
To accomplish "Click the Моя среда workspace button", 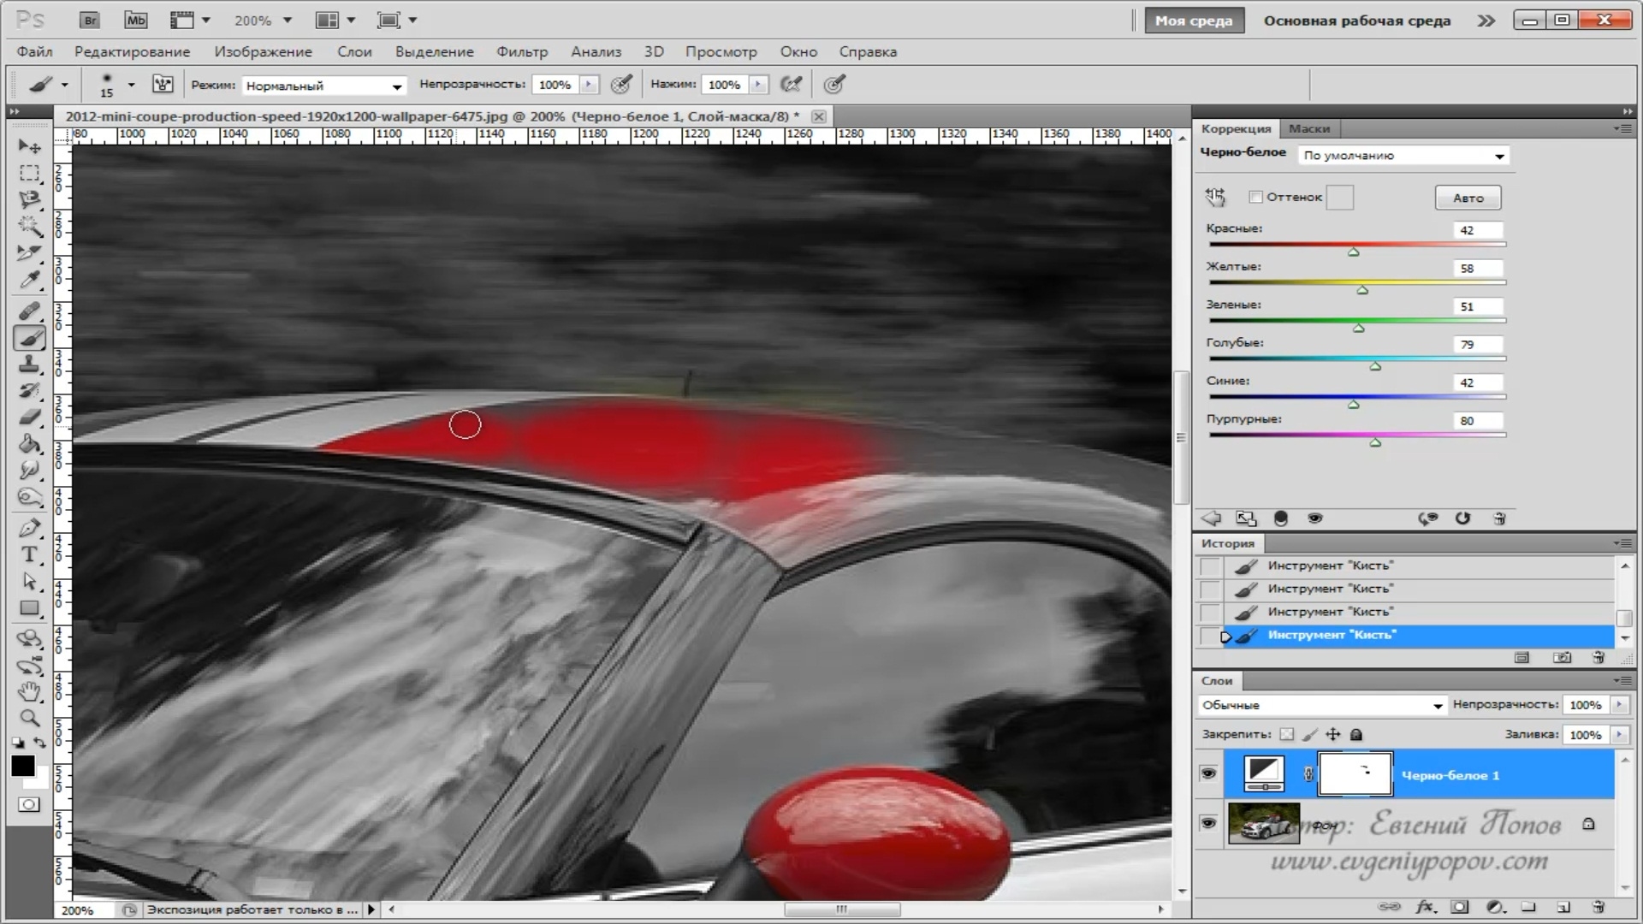I will [1193, 21].
